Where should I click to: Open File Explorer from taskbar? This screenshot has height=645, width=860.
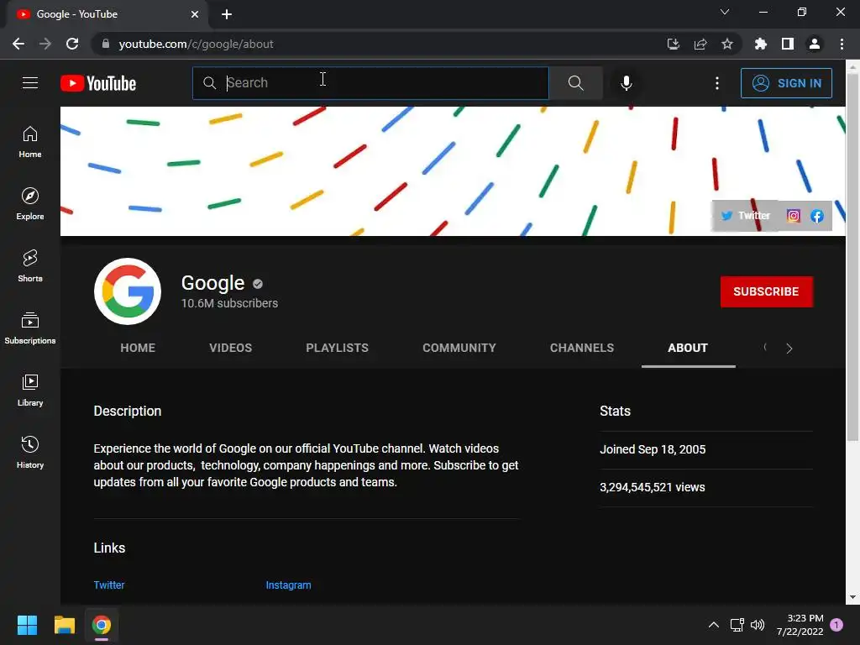[x=64, y=625]
